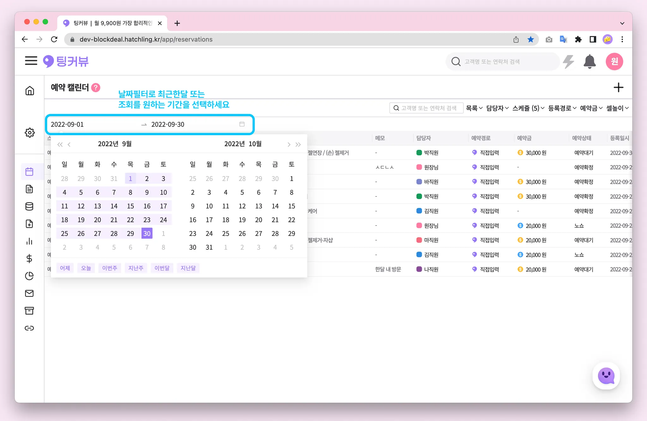Click the start date 2022-09-01 field

[x=67, y=124]
